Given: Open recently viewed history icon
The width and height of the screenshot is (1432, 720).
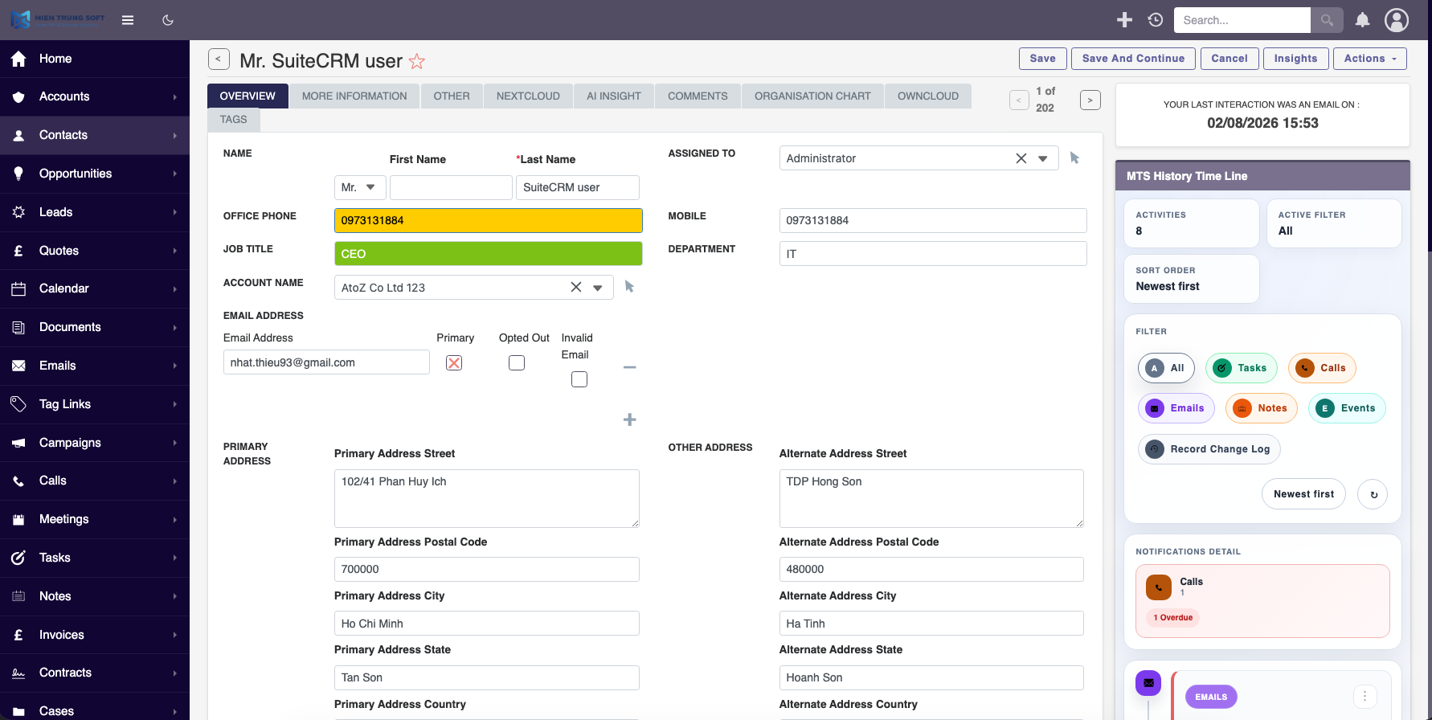Looking at the screenshot, I should [1156, 20].
